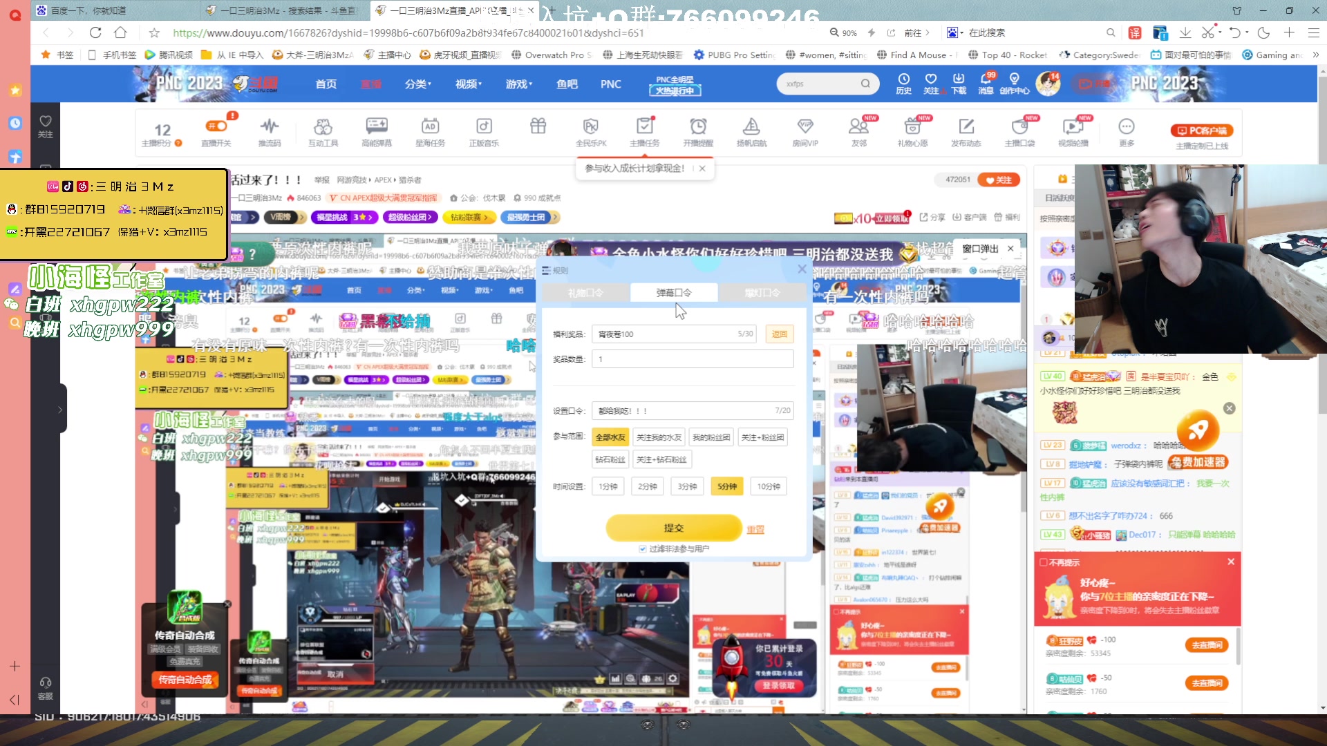Select 关注我的水友 participation range
Screen dimensions: 1327x746
click(x=659, y=437)
